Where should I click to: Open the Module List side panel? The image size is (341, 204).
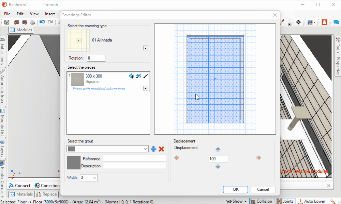pyautogui.click(x=2, y=122)
